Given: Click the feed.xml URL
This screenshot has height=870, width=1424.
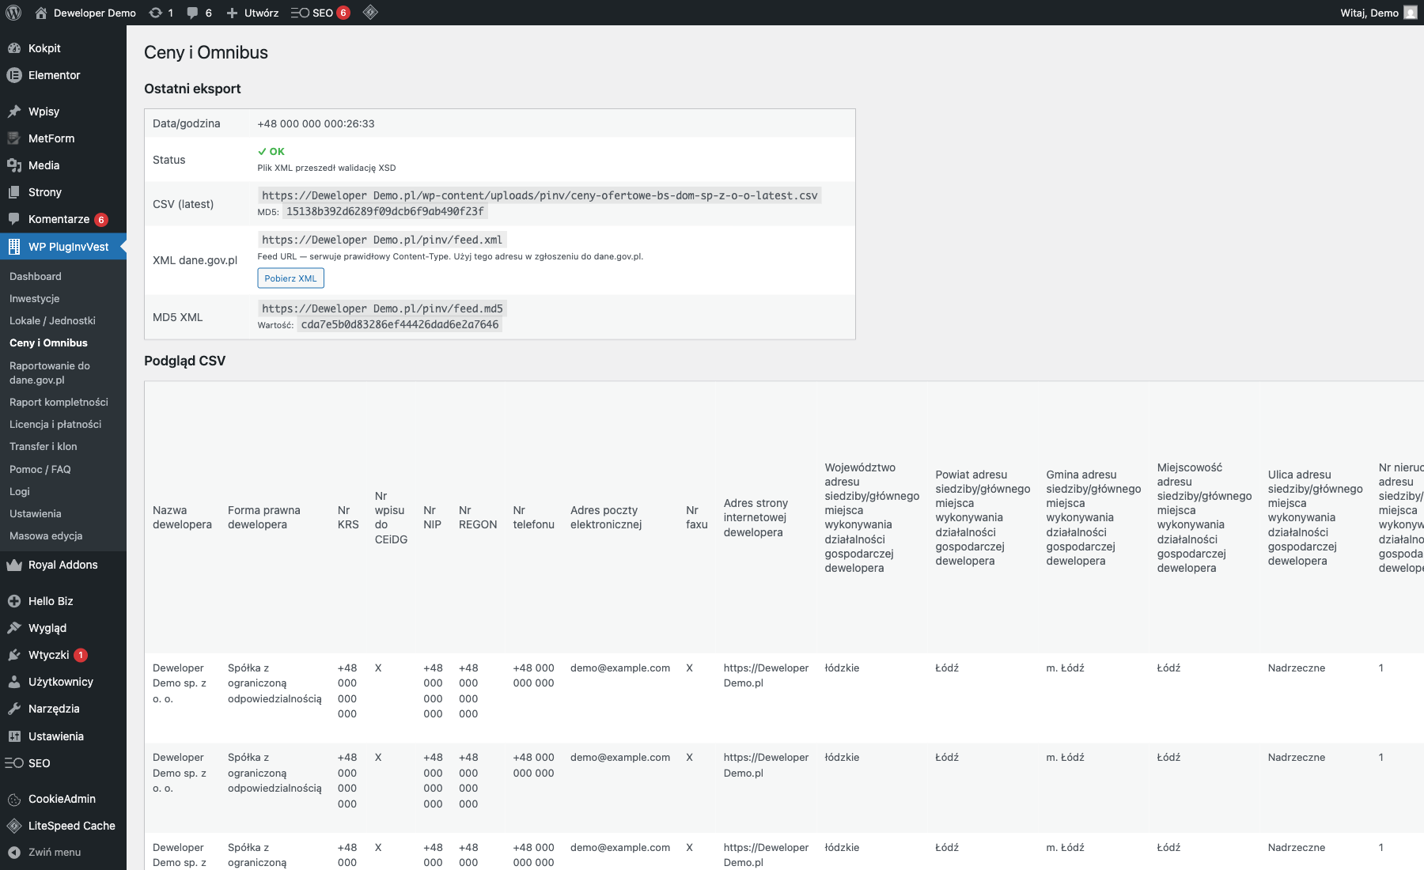Looking at the screenshot, I should click(381, 240).
